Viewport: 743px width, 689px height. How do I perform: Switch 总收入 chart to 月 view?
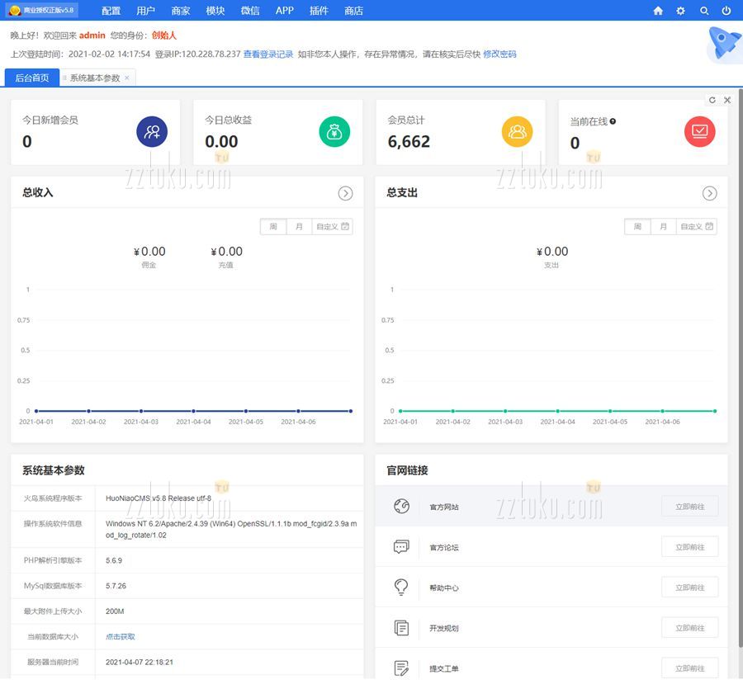[x=299, y=226]
